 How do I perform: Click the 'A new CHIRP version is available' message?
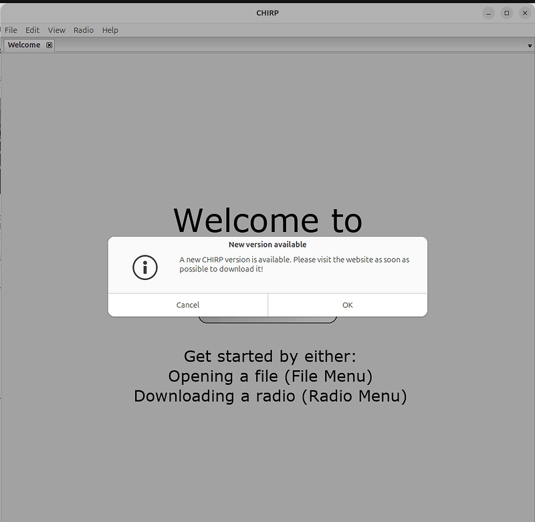pyautogui.click(x=294, y=264)
